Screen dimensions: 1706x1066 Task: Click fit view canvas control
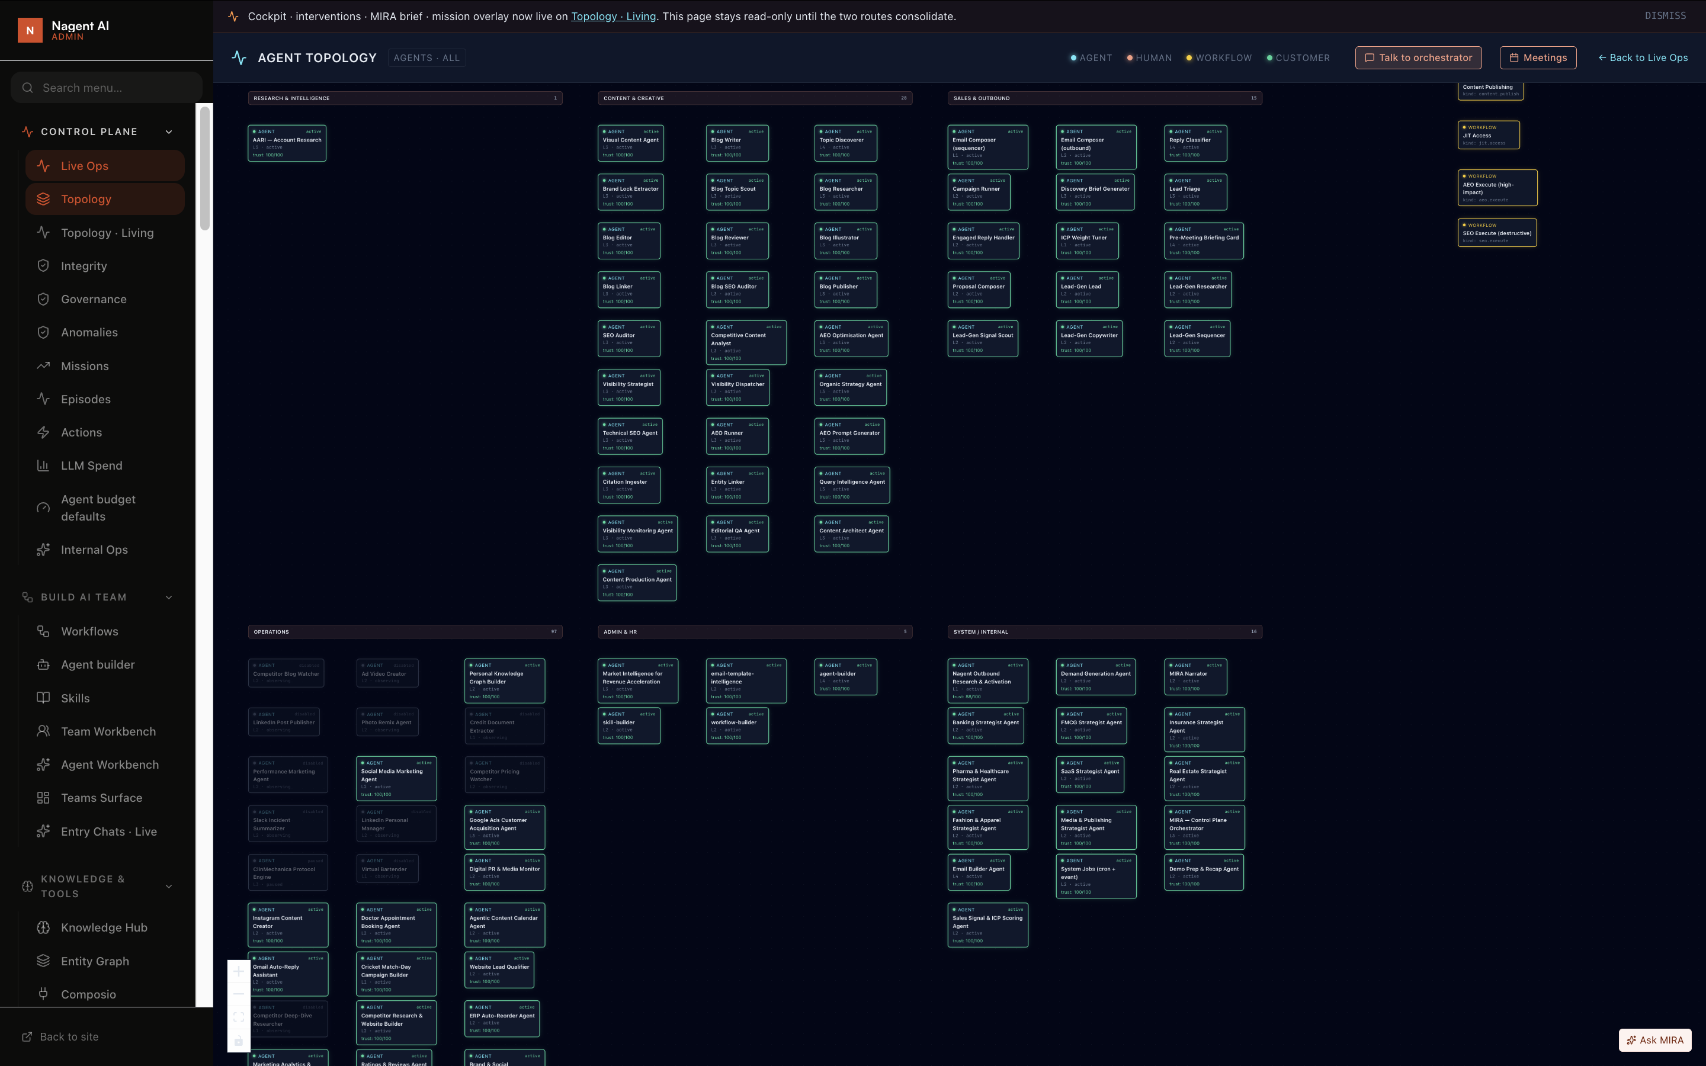click(x=238, y=1017)
